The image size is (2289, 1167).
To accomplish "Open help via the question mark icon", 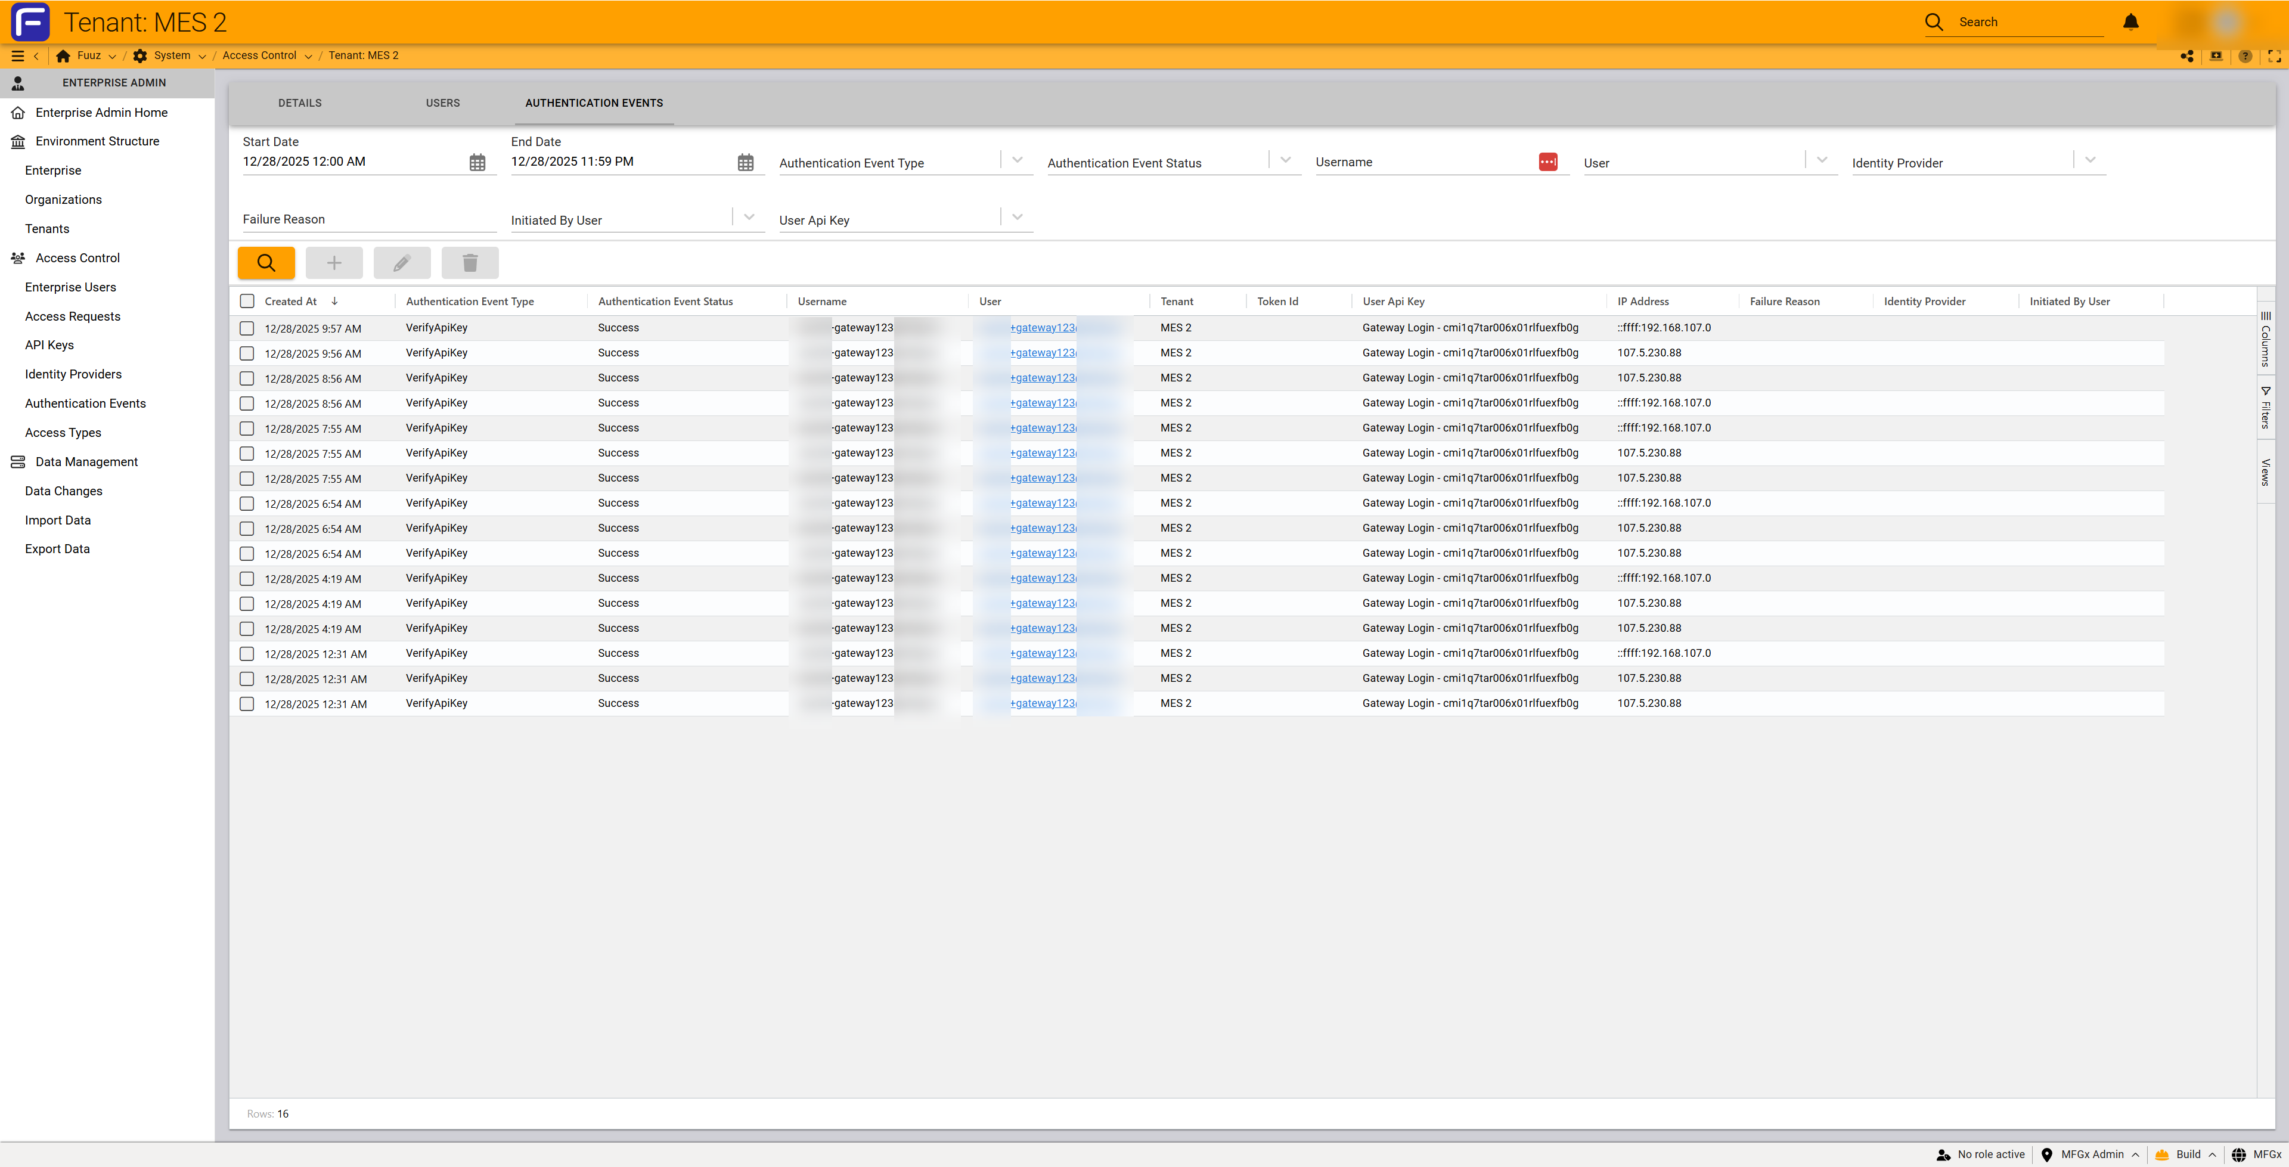I will (2245, 56).
